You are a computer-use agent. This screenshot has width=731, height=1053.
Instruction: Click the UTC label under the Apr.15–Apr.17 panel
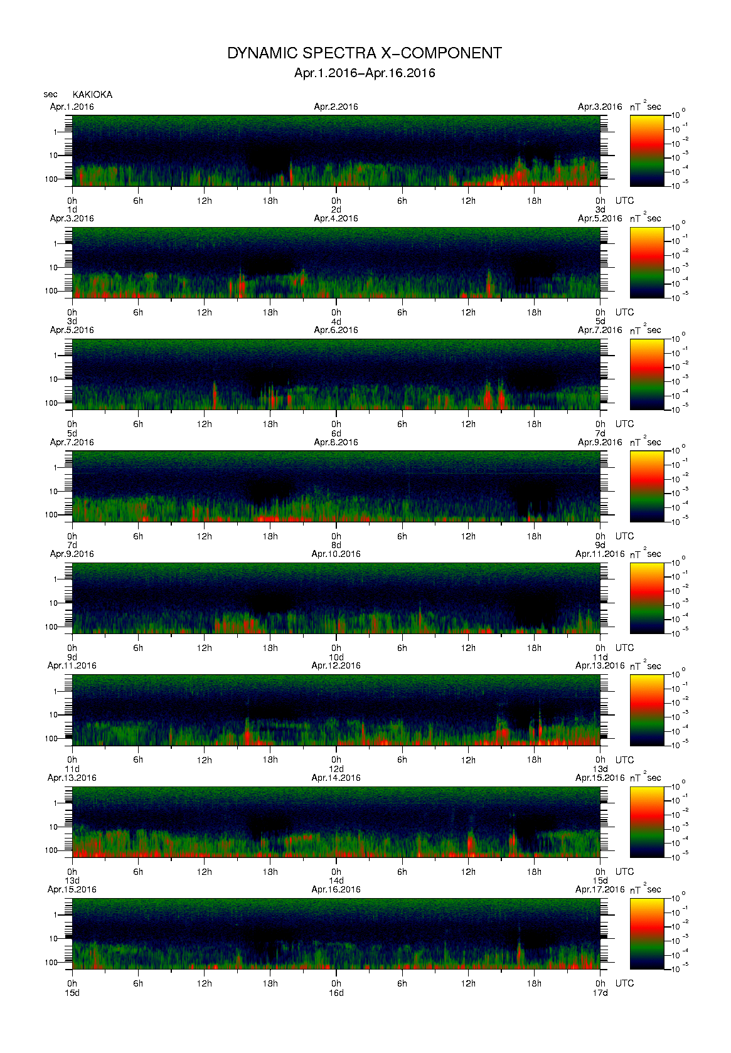624,983
